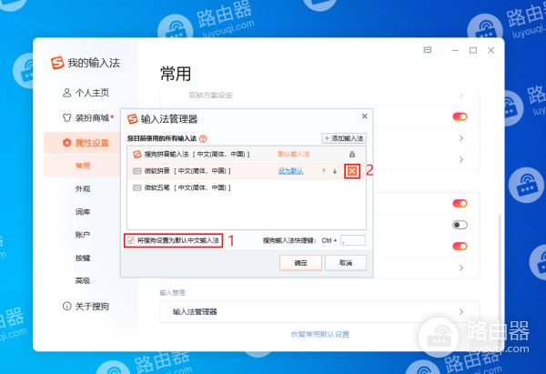Click the Ctrl+ shortcut key input field
Screen dimensions: 546x374
coord(353,240)
